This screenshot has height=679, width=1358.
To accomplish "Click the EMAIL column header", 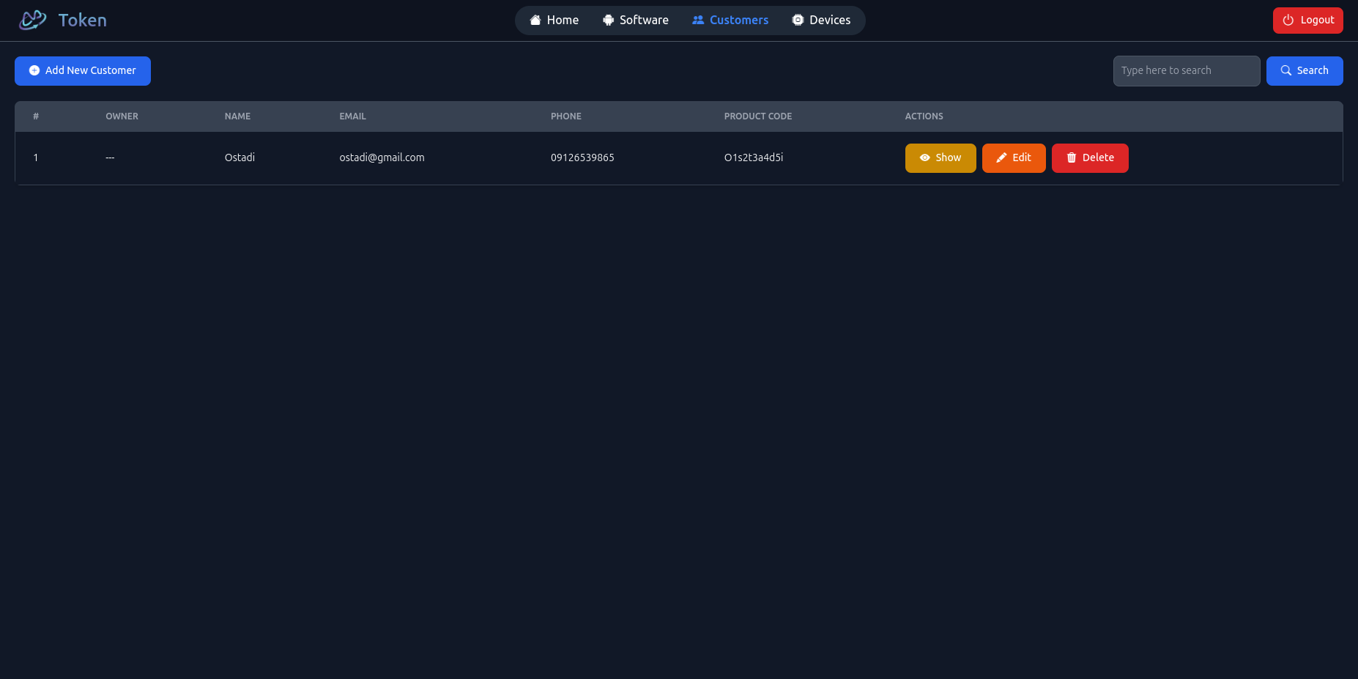I will [x=352, y=116].
